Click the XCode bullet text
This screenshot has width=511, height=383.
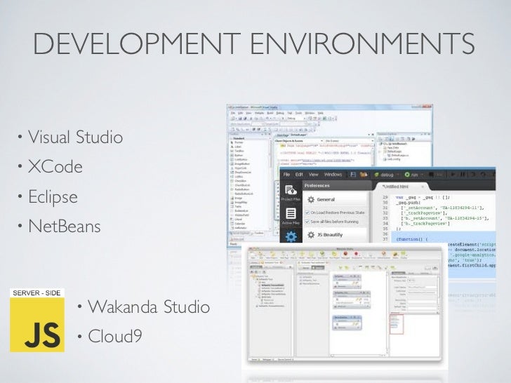[x=55, y=167]
